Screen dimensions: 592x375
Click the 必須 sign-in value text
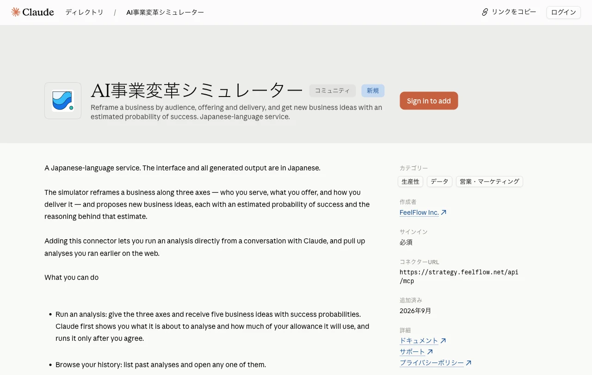(406, 242)
